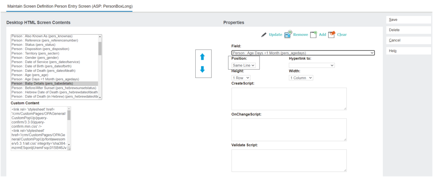The width and height of the screenshot is (433, 177).
Task: Click the Cancel button
Action: pos(409,40)
